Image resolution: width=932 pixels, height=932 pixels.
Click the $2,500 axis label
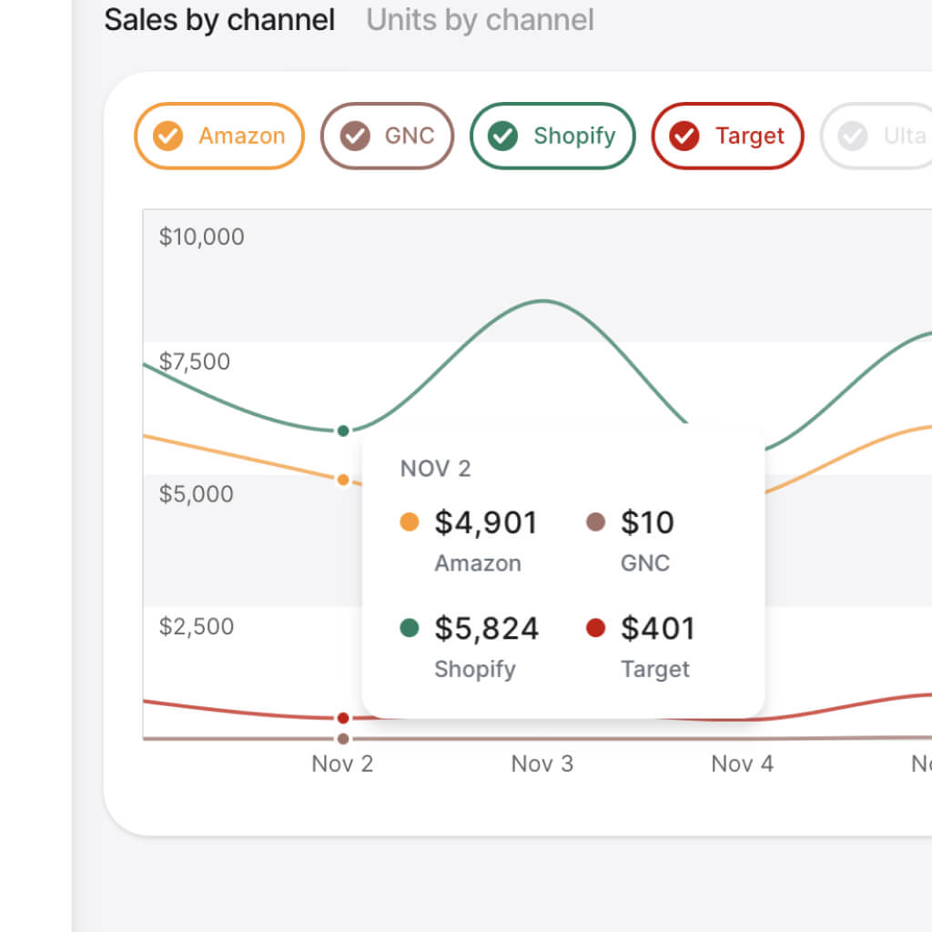[197, 626]
